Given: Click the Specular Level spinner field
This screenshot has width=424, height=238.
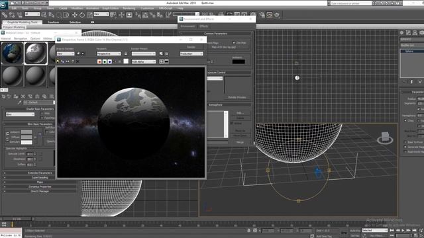Looking at the screenshot, I should (30, 154).
